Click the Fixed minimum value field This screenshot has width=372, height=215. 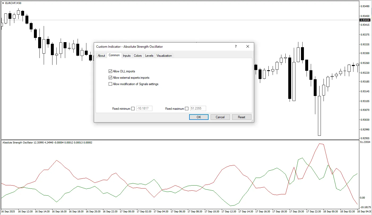tap(144, 108)
